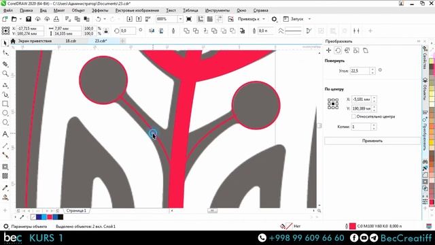Select the Color Eyedropper tool
Screen dimensions: 435x245
tap(5, 188)
